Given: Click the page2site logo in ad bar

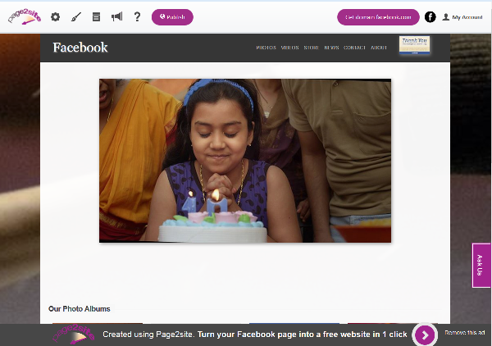Looking at the screenshot, I should point(74,335).
